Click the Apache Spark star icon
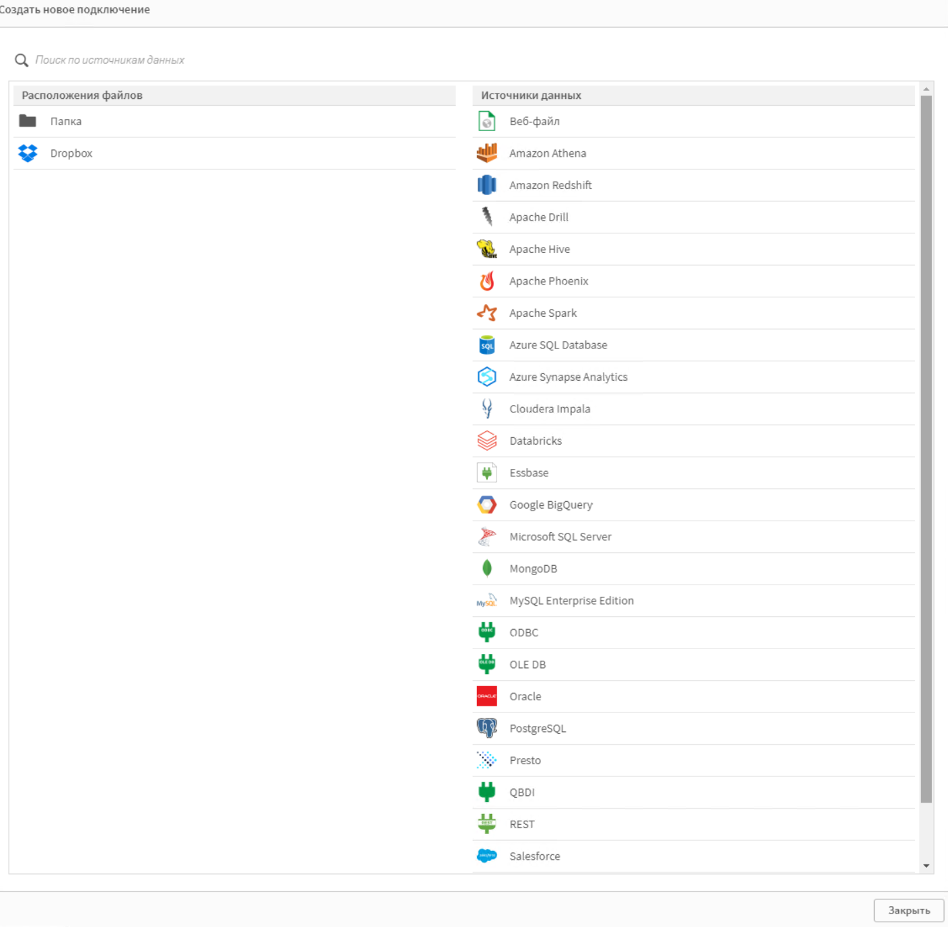 pos(486,313)
